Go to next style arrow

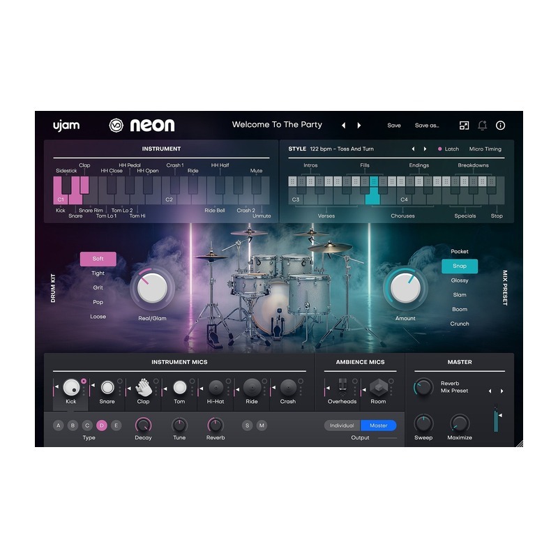pyautogui.click(x=425, y=149)
